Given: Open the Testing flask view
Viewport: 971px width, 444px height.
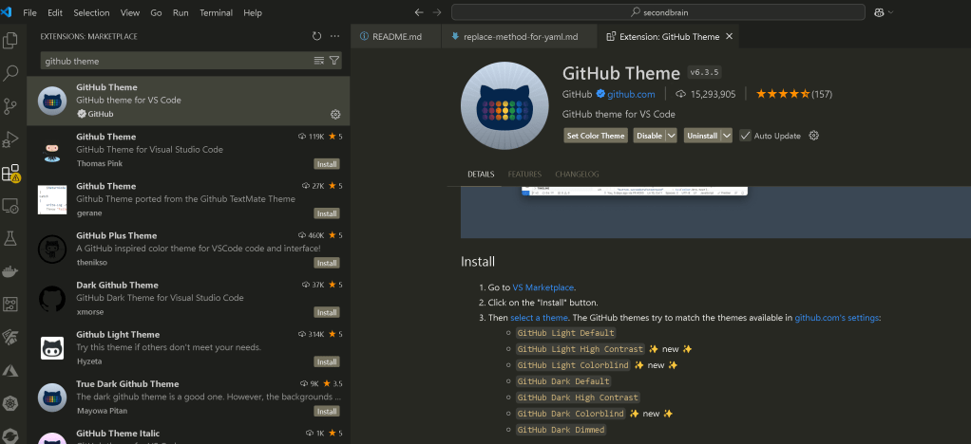Looking at the screenshot, I should pyautogui.click(x=10, y=238).
